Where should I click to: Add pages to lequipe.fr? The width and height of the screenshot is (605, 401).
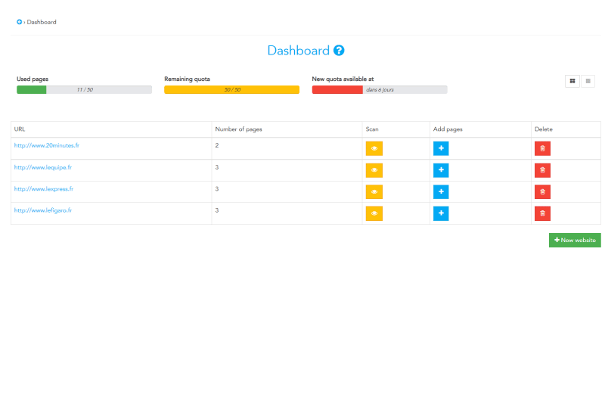[441, 170]
